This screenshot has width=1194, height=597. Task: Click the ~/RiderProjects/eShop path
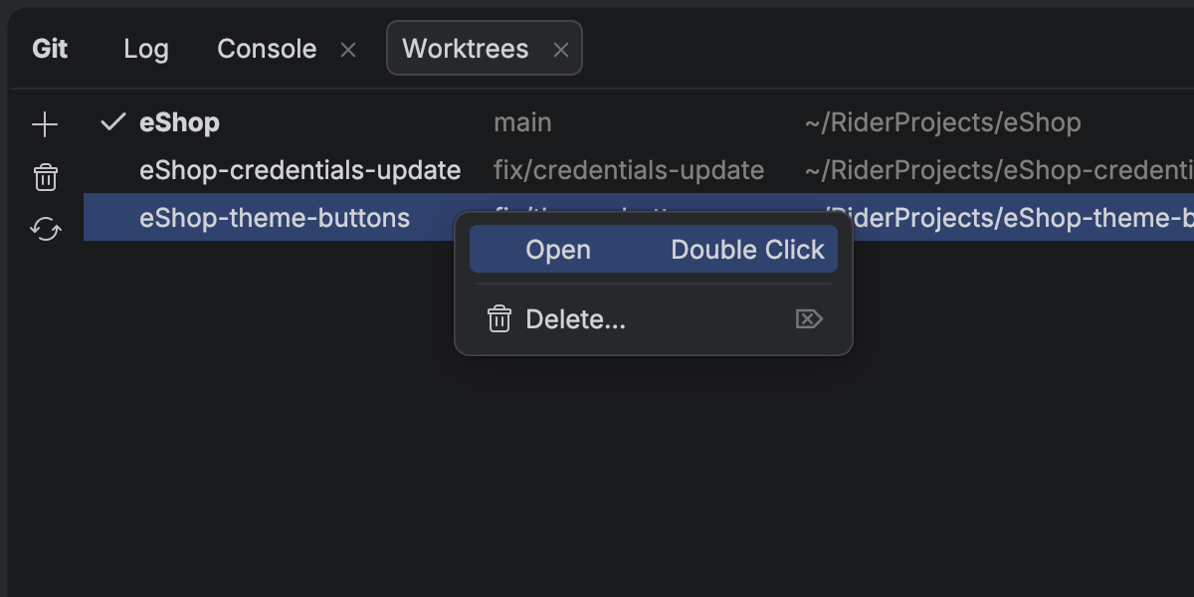click(x=942, y=122)
